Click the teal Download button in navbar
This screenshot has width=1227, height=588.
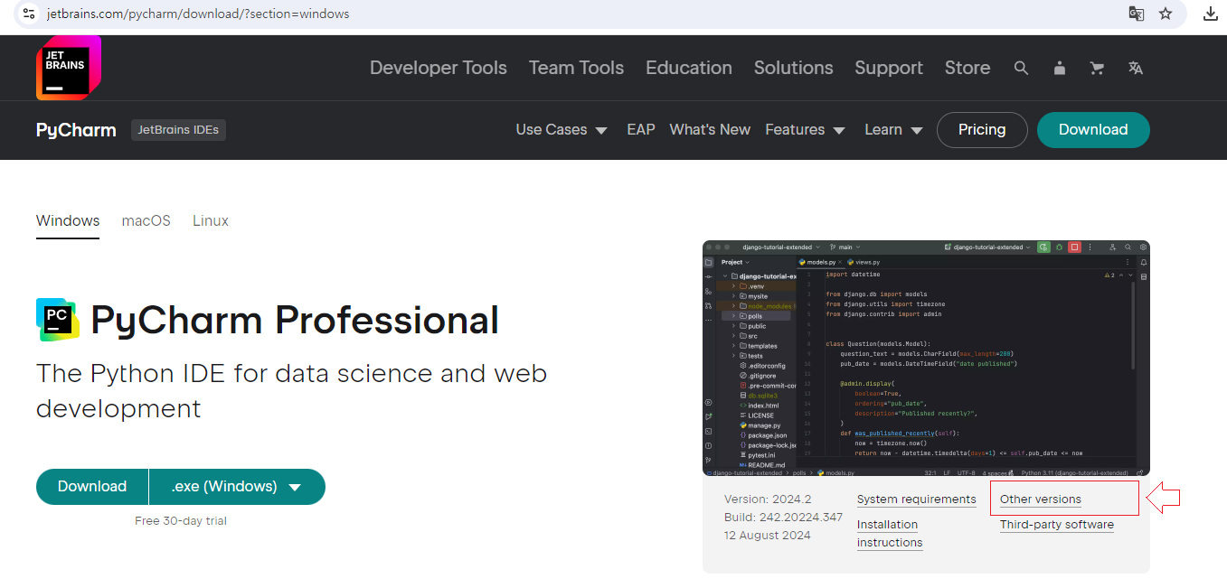[1093, 130]
